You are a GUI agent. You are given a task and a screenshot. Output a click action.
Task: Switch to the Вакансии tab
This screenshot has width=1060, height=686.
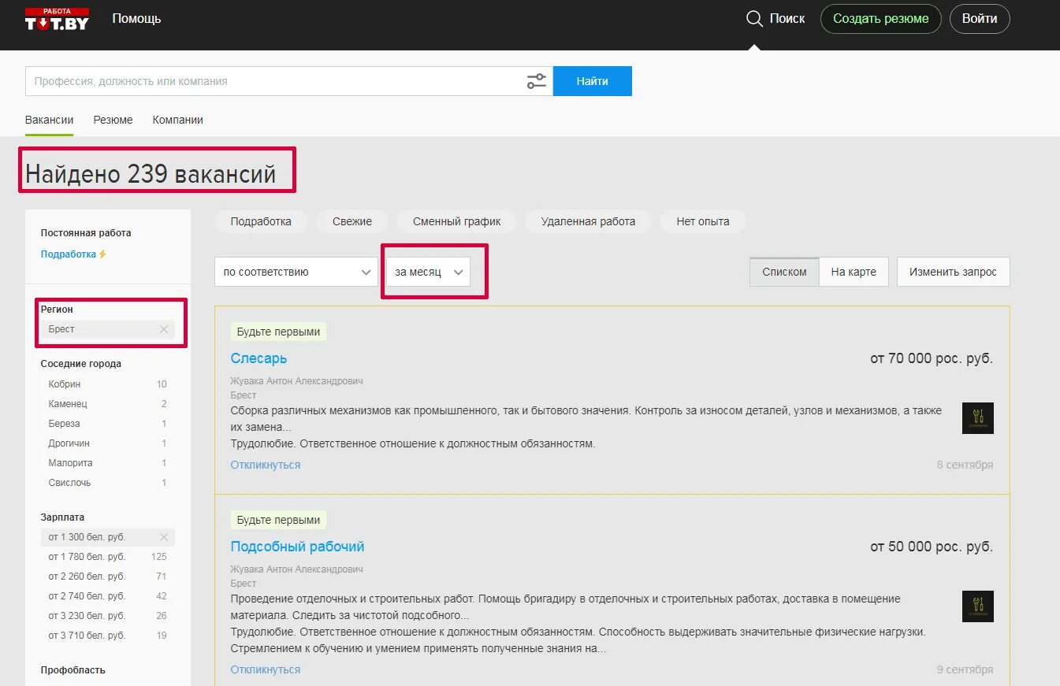click(x=49, y=120)
